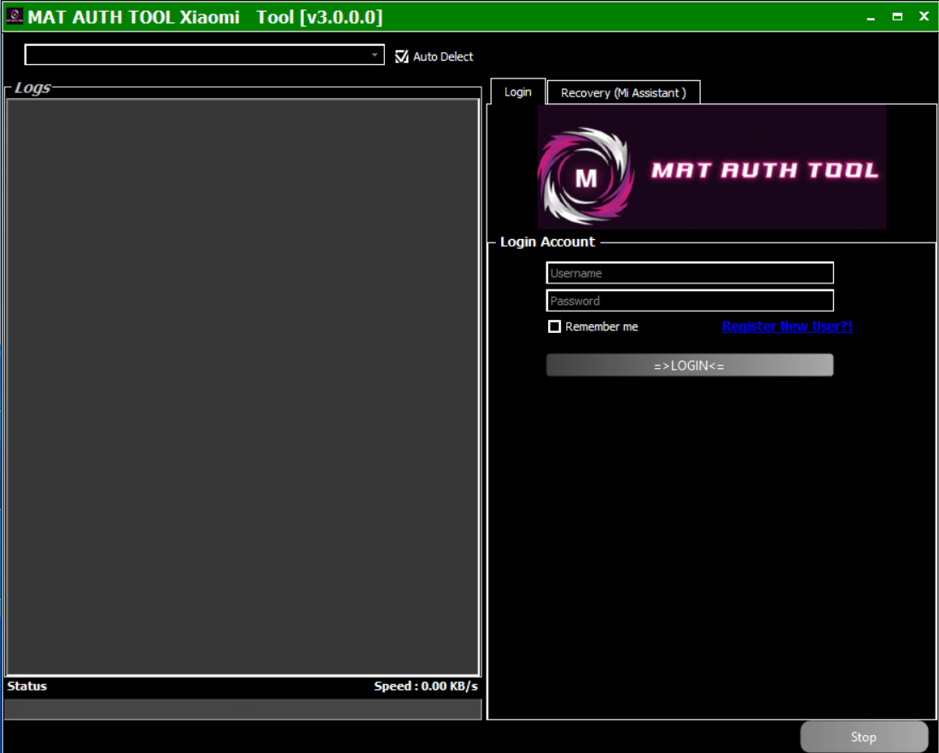Image resolution: width=939 pixels, height=753 pixels.
Task: Close the MAT AUTH TOOL window
Action: [924, 17]
